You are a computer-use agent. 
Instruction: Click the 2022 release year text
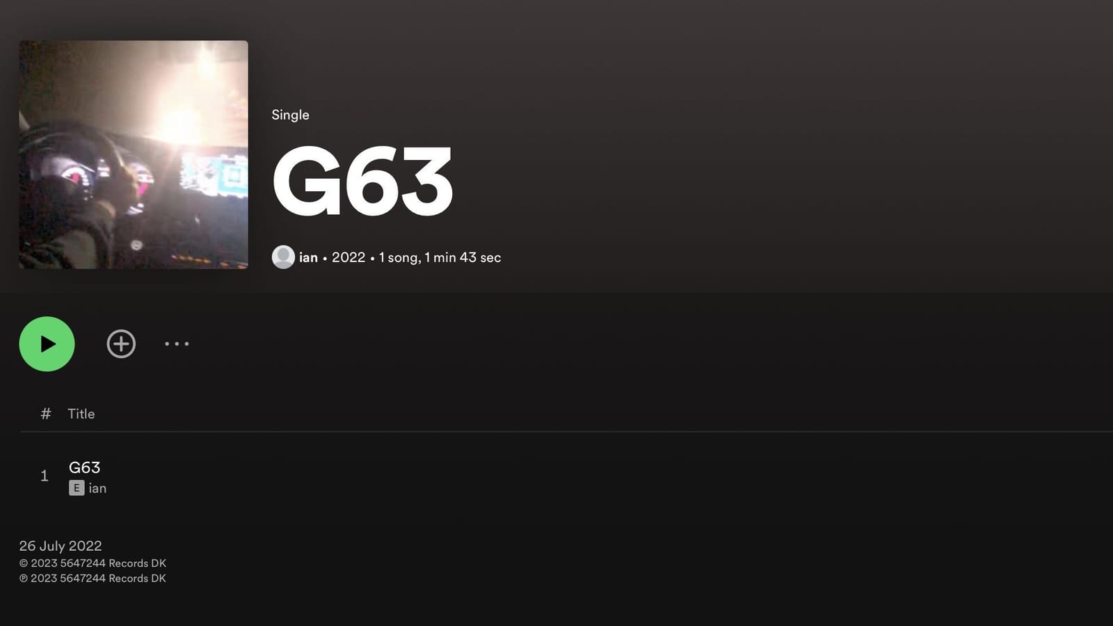tap(349, 257)
